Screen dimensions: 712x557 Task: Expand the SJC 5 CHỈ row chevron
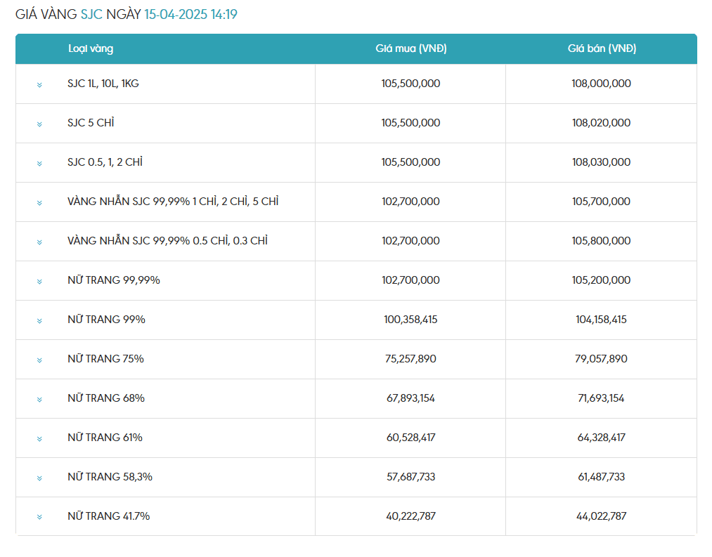coord(39,124)
